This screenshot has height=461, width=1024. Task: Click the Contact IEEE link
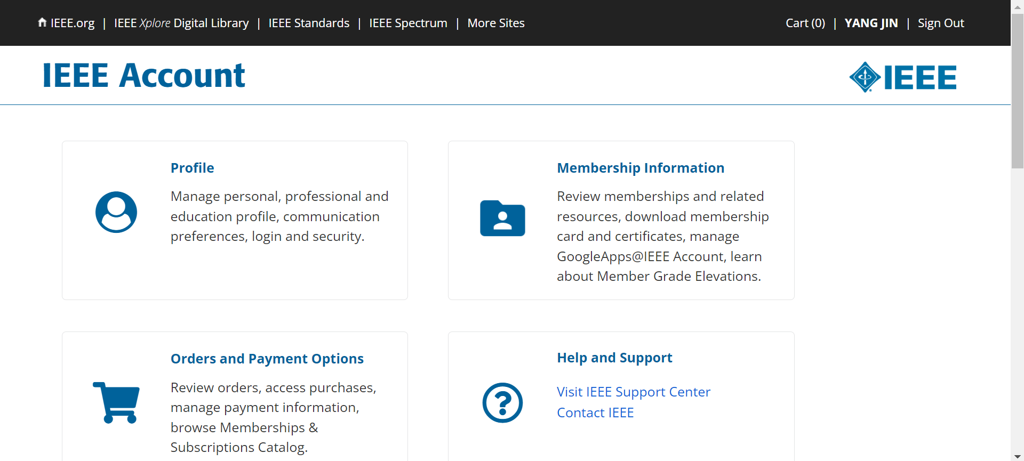point(595,413)
